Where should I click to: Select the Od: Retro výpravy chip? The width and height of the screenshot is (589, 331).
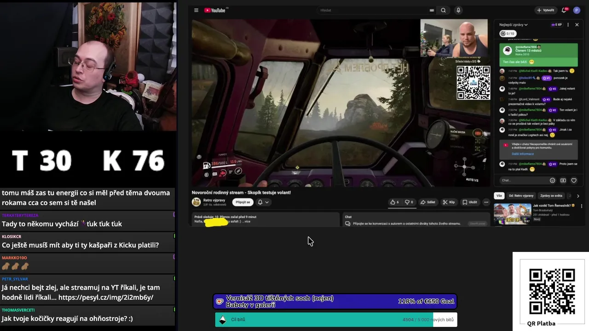pos(521,196)
